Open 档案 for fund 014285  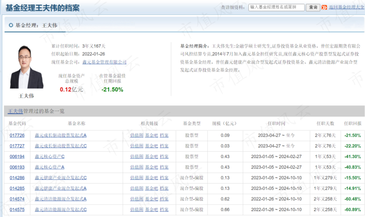[164, 188]
